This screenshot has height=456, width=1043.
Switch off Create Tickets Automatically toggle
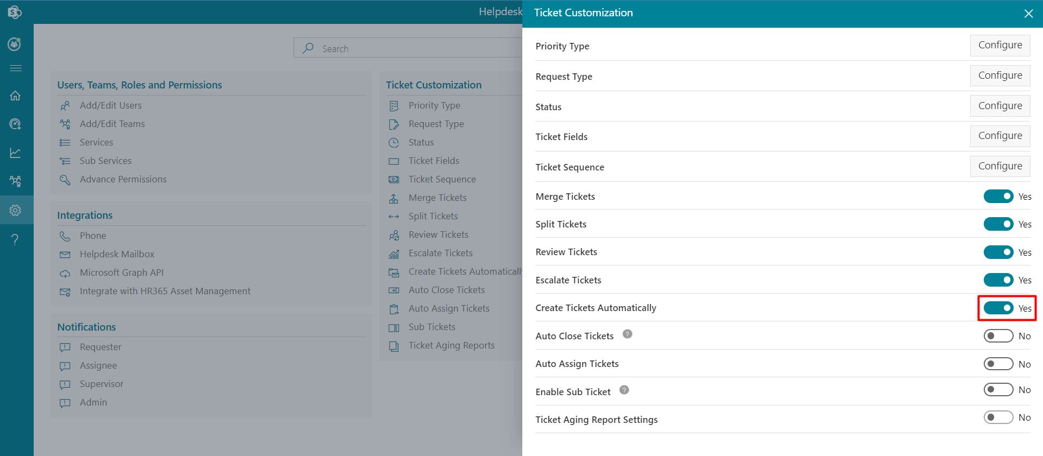coord(998,308)
